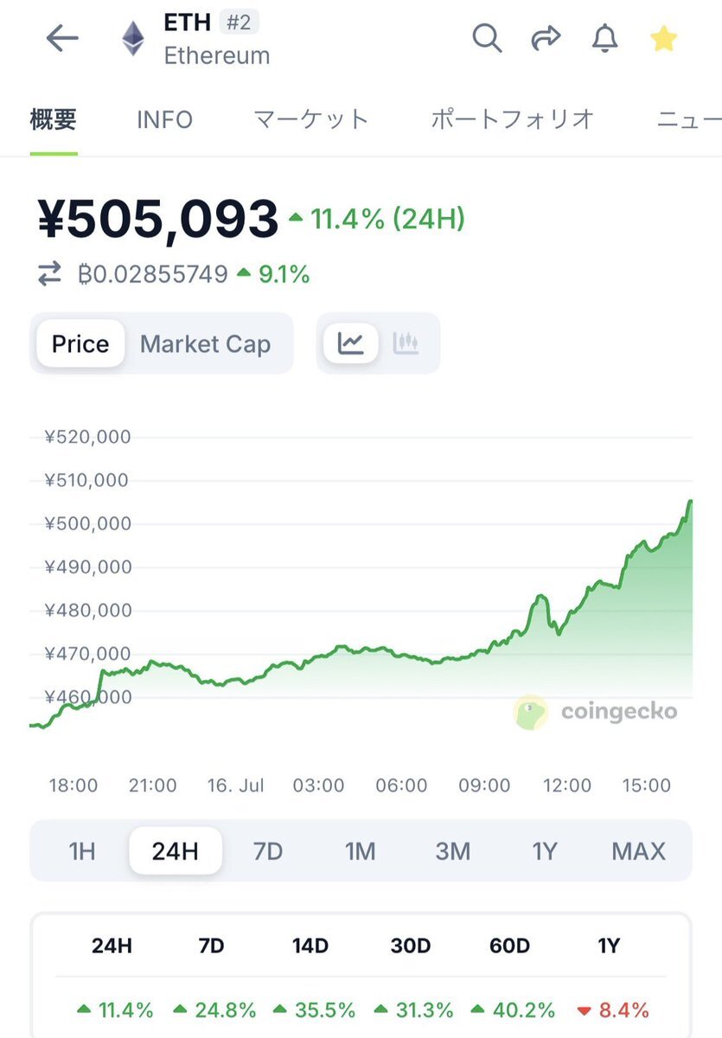Tap the BTC conversion swap arrows
Viewport: 722px width, 1038px height.
click(49, 275)
